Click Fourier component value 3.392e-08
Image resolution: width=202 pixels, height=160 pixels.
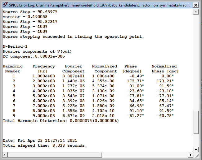tap(74, 101)
